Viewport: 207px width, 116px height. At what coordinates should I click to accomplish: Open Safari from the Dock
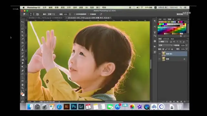[x=59, y=107]
